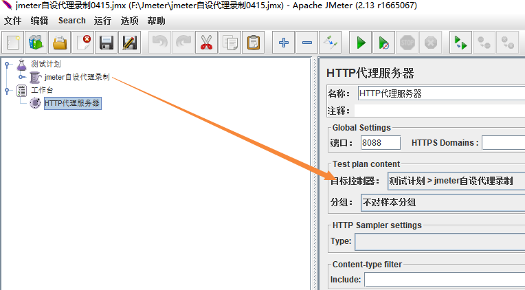Click the Copy toolbar icon
Image resolution: width=525 pixels, height=290 pixels.
coord(230,43)
